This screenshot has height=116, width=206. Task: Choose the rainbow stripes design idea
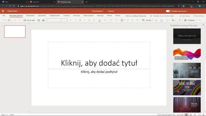tap(187, 87)
